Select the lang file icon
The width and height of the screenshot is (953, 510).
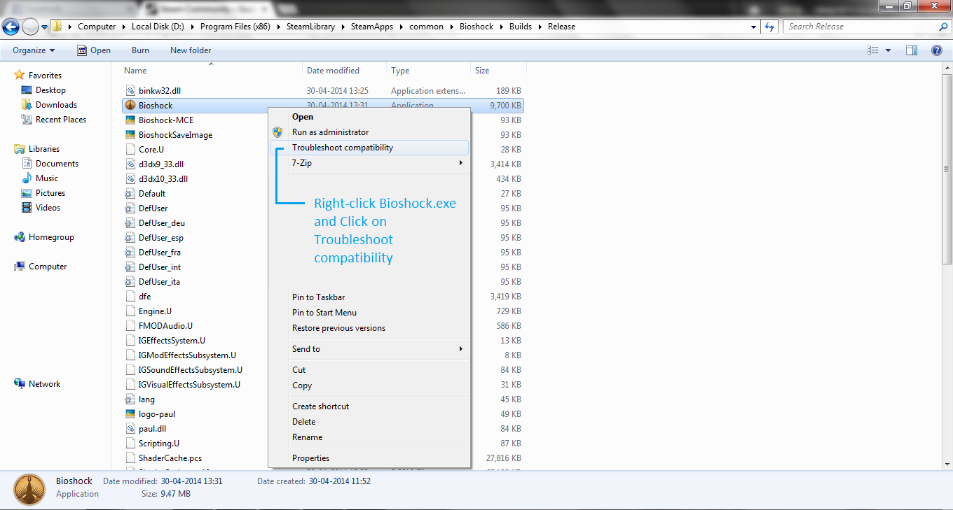tap(130, 399)
